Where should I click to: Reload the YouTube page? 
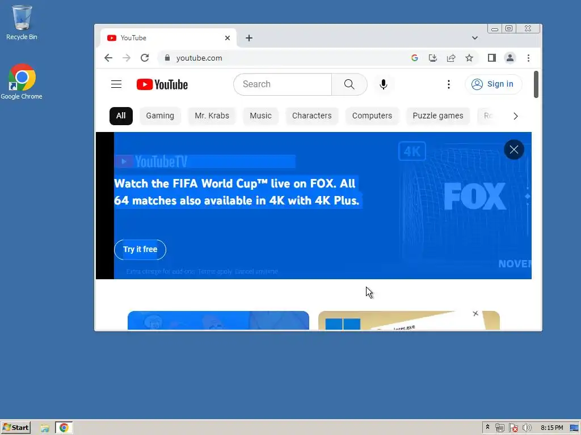[145, 58]
